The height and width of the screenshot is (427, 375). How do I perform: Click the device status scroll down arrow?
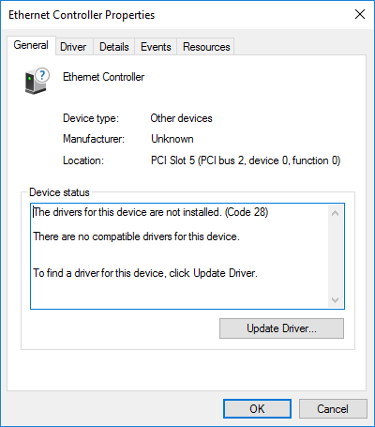[x=336, y=300]
